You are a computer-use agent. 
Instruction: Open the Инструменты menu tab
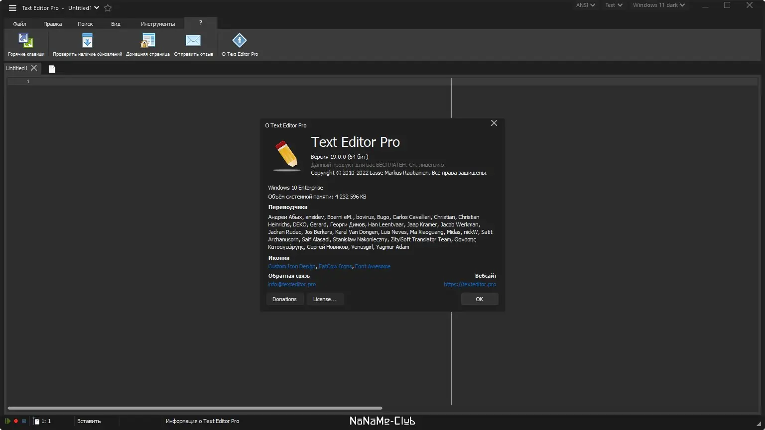[158, 23]
